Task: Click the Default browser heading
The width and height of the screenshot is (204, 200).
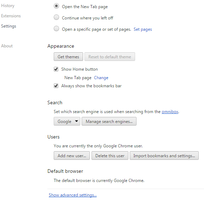Action: click(x=65, y=171)
